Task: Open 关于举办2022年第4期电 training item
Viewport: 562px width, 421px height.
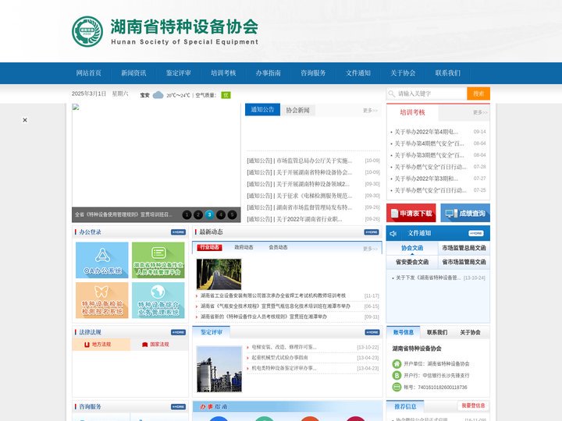Action: pyautogui.click(x=426, y=132)
